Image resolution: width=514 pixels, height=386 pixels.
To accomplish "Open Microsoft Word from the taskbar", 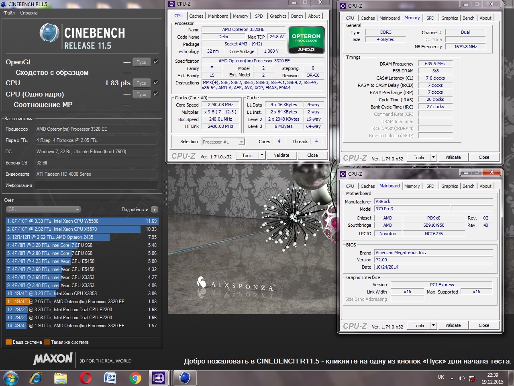I will tap(110, 378).
